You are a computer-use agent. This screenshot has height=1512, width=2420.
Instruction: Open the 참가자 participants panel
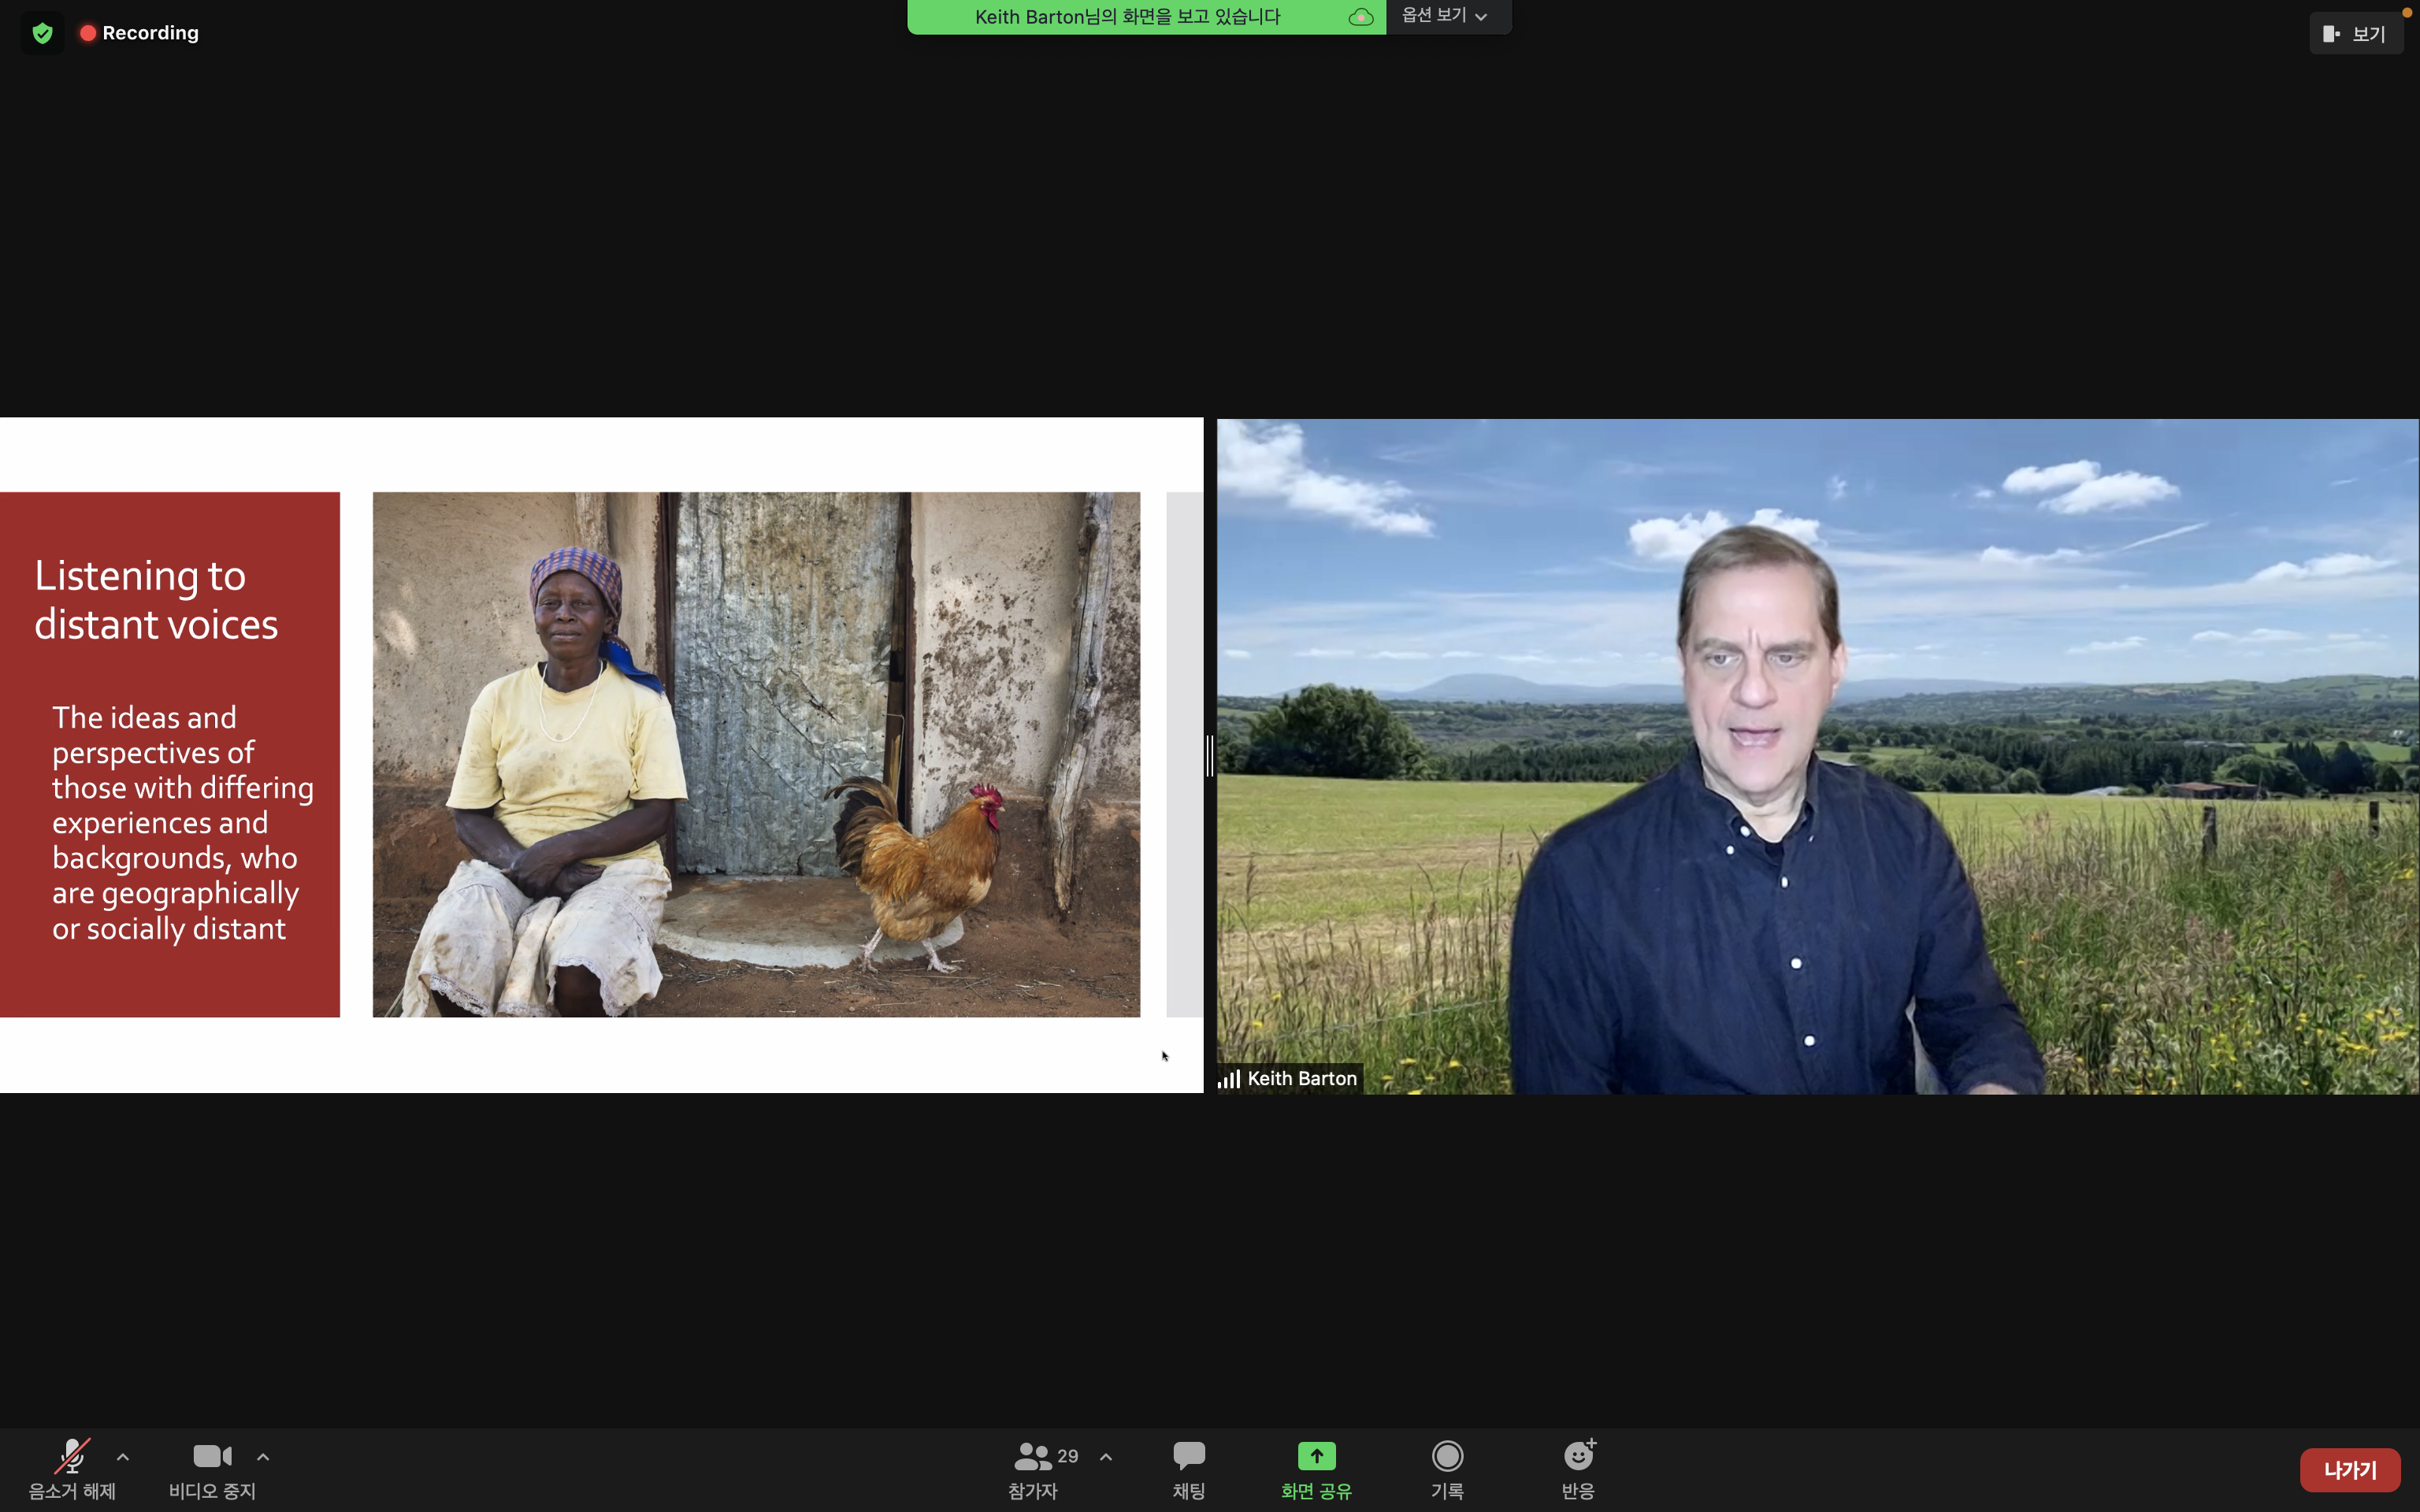(x=1034, y=1469)
